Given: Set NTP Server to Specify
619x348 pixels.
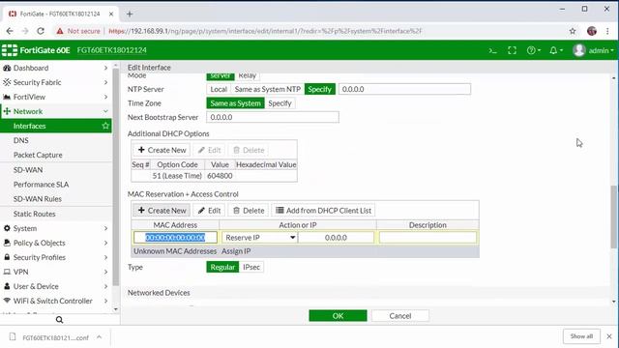Looking at the screenshot, I should (320, 89).
